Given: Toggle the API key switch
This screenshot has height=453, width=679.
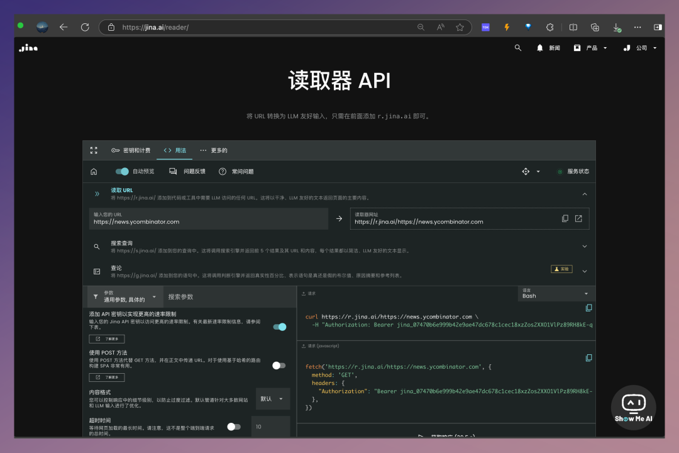Looking at the screenshot, I should pyautogui.click(x=280, y=327).
